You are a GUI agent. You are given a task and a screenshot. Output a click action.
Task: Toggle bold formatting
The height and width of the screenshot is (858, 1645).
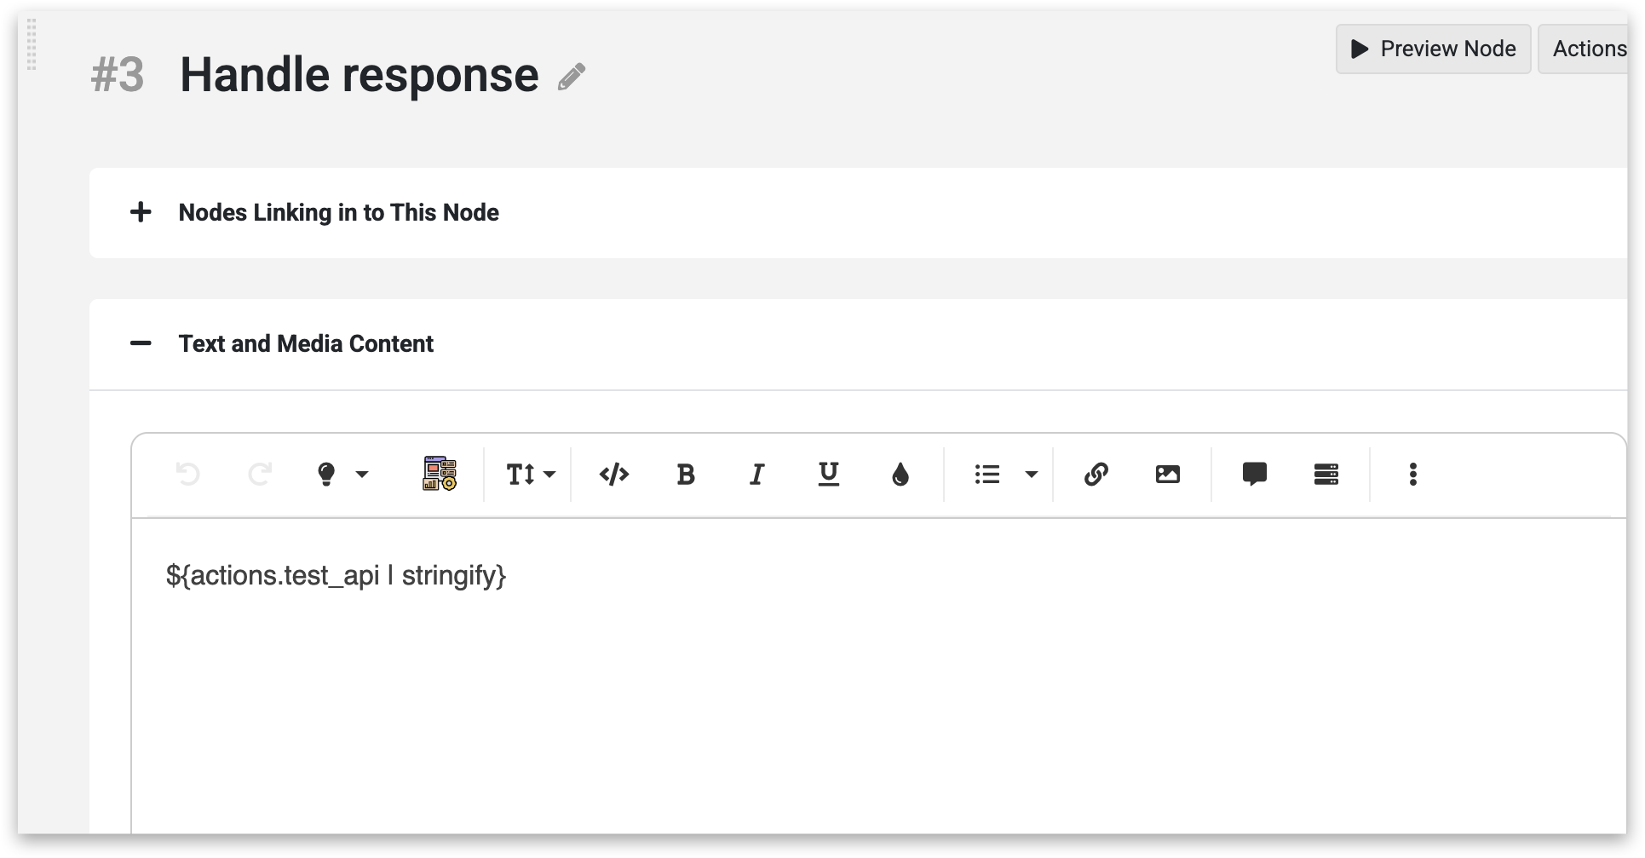[x=686, y=474]
